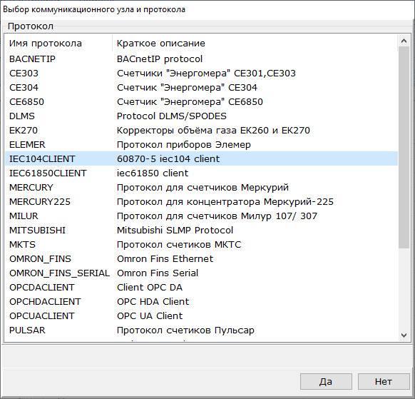
Task: Click 'Счетчик "Энергомера" CE304' description
Action: 187,87
